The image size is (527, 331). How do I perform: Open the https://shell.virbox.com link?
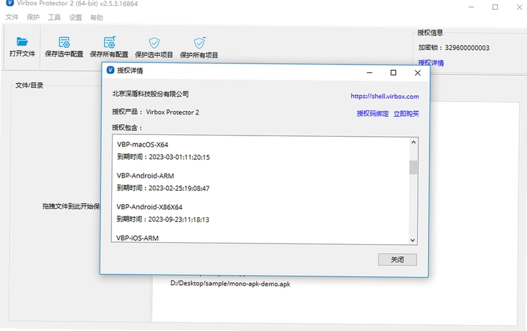point(385,96)
